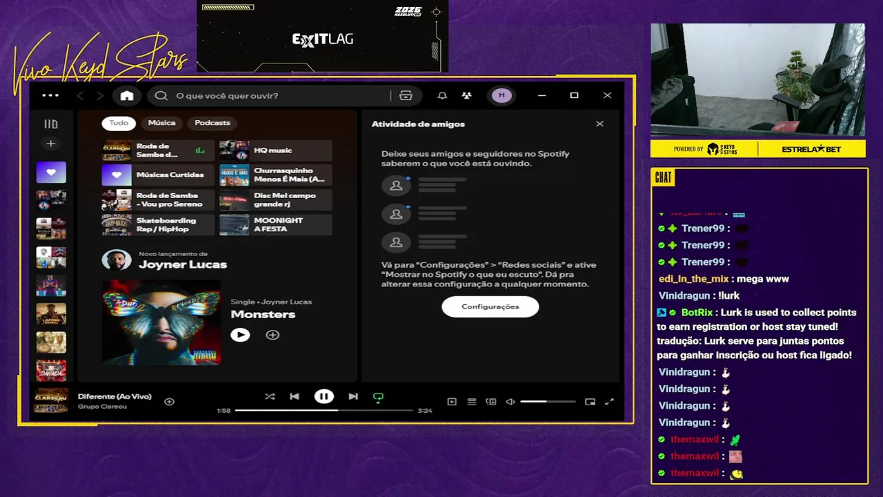The height and width of the screenshot is (497, 883).
Task: Add 'Diferente (Ao Vivo)' to Liked Songs
Action: click(x=169, y=401)
